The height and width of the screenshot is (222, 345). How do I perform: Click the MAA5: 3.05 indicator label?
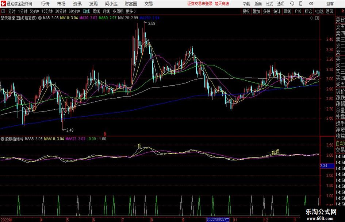(34, 139)
